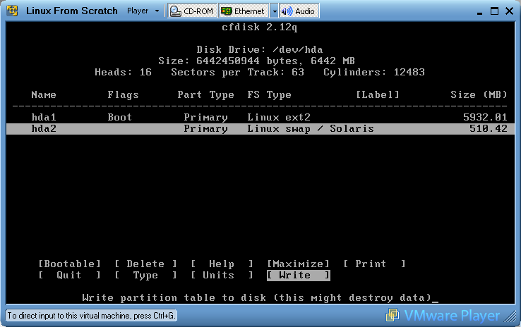The height and width of the screenshot is (327, 521).
Task: Click the Ethernet device button
Action: tap(244, 11)
